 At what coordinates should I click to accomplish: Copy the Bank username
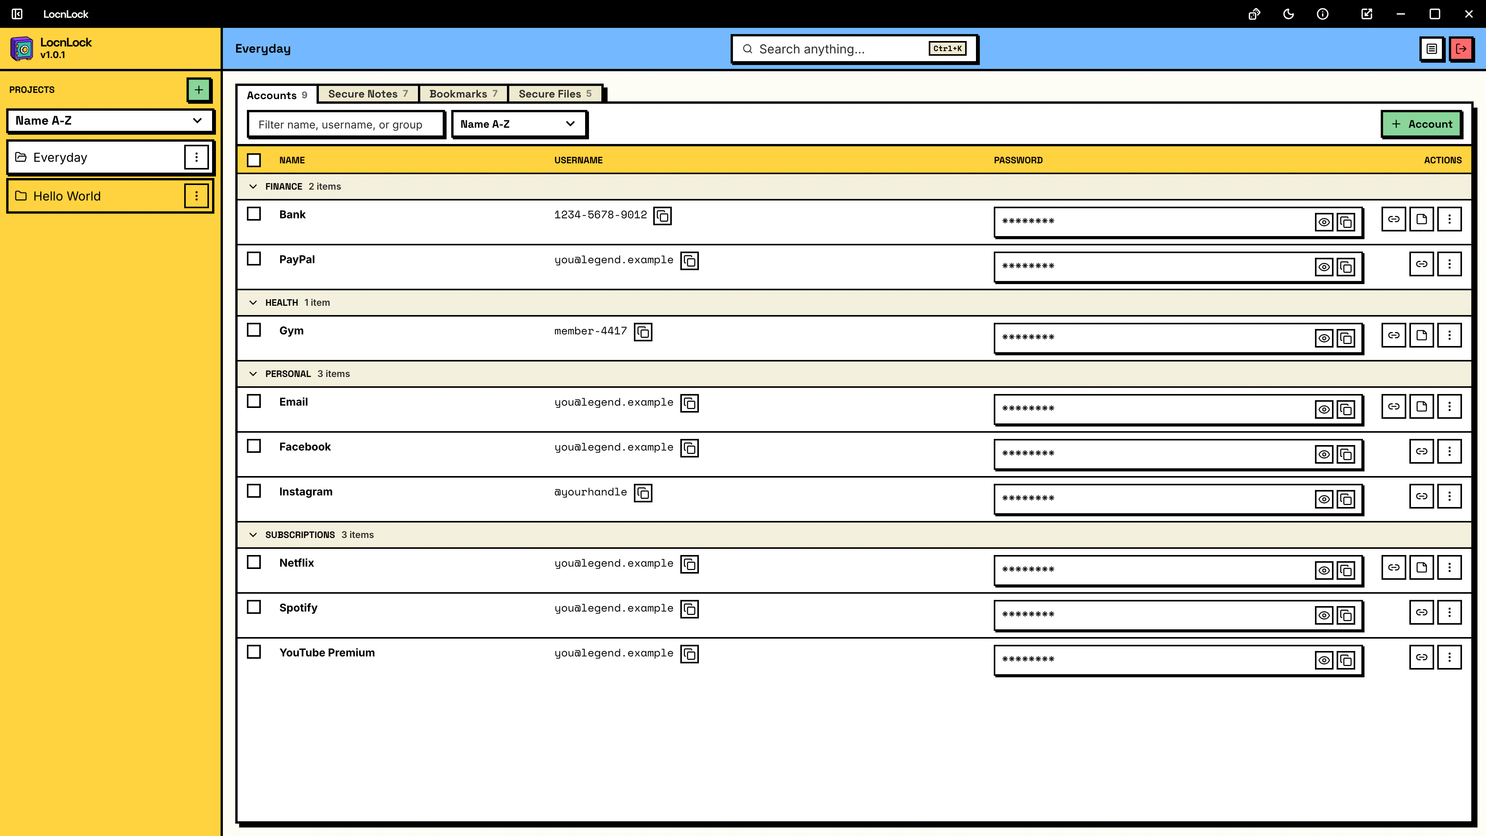coord(662,216)
